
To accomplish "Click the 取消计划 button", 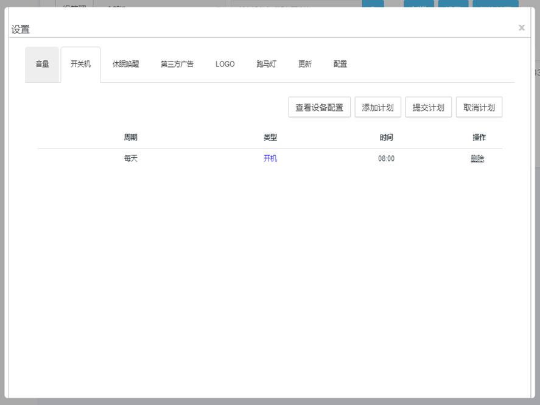I will click(x=479, y=108).
